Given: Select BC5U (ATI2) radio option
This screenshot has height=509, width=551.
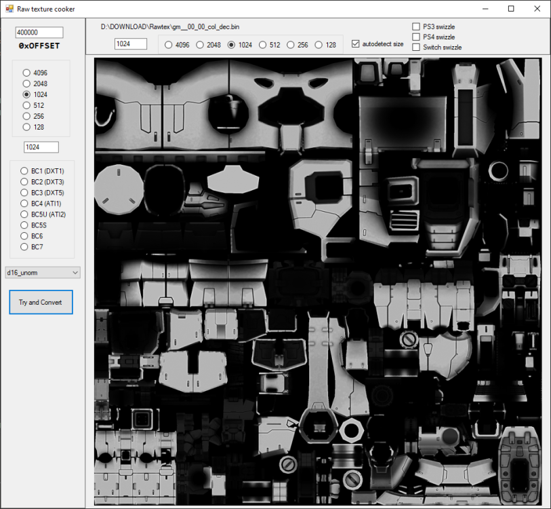Looking at the screenshot, I should click(25, 214).
